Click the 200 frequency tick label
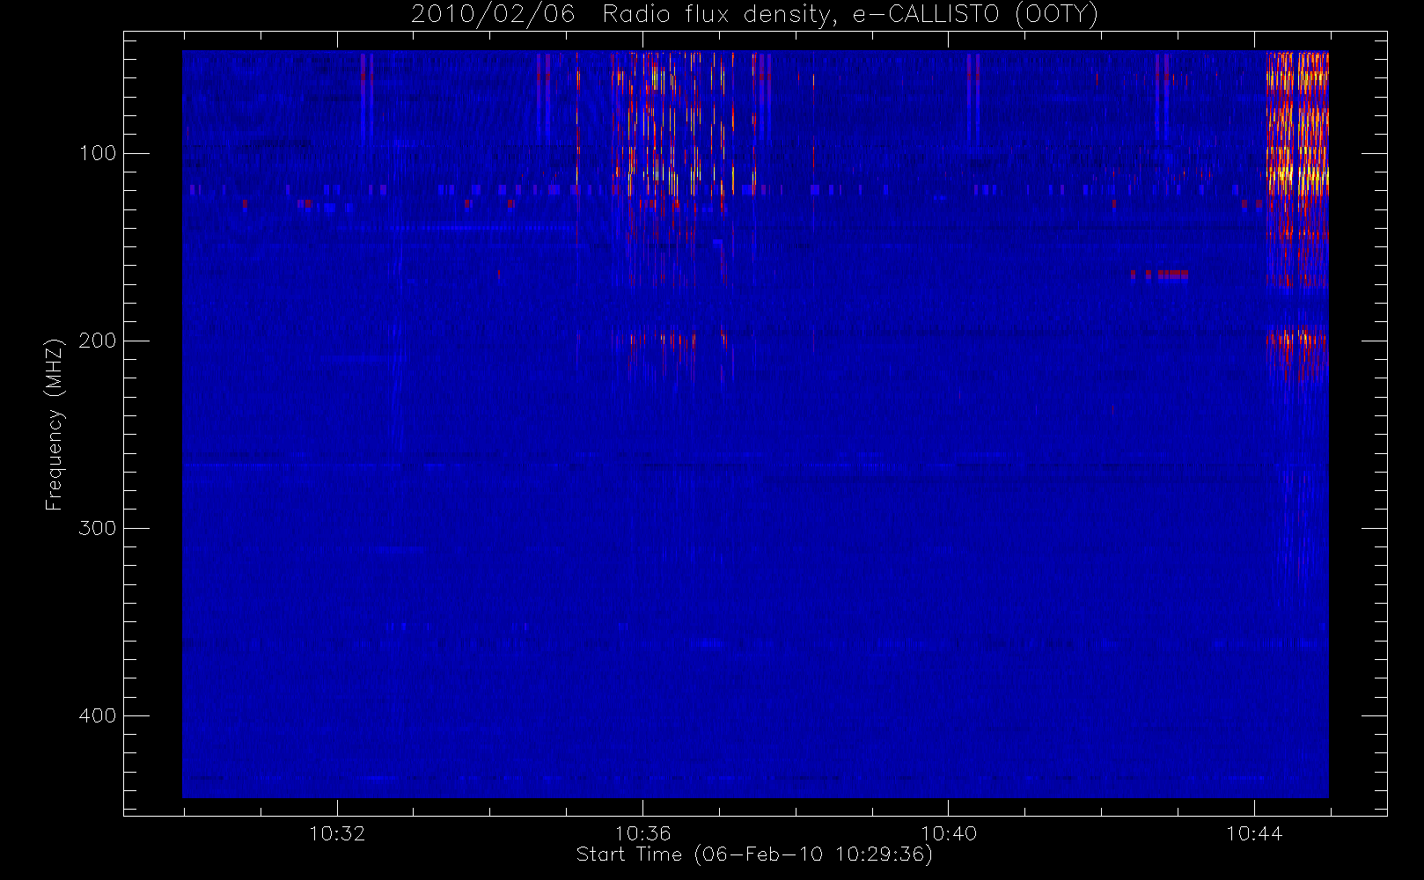 [x=98, y=341]
